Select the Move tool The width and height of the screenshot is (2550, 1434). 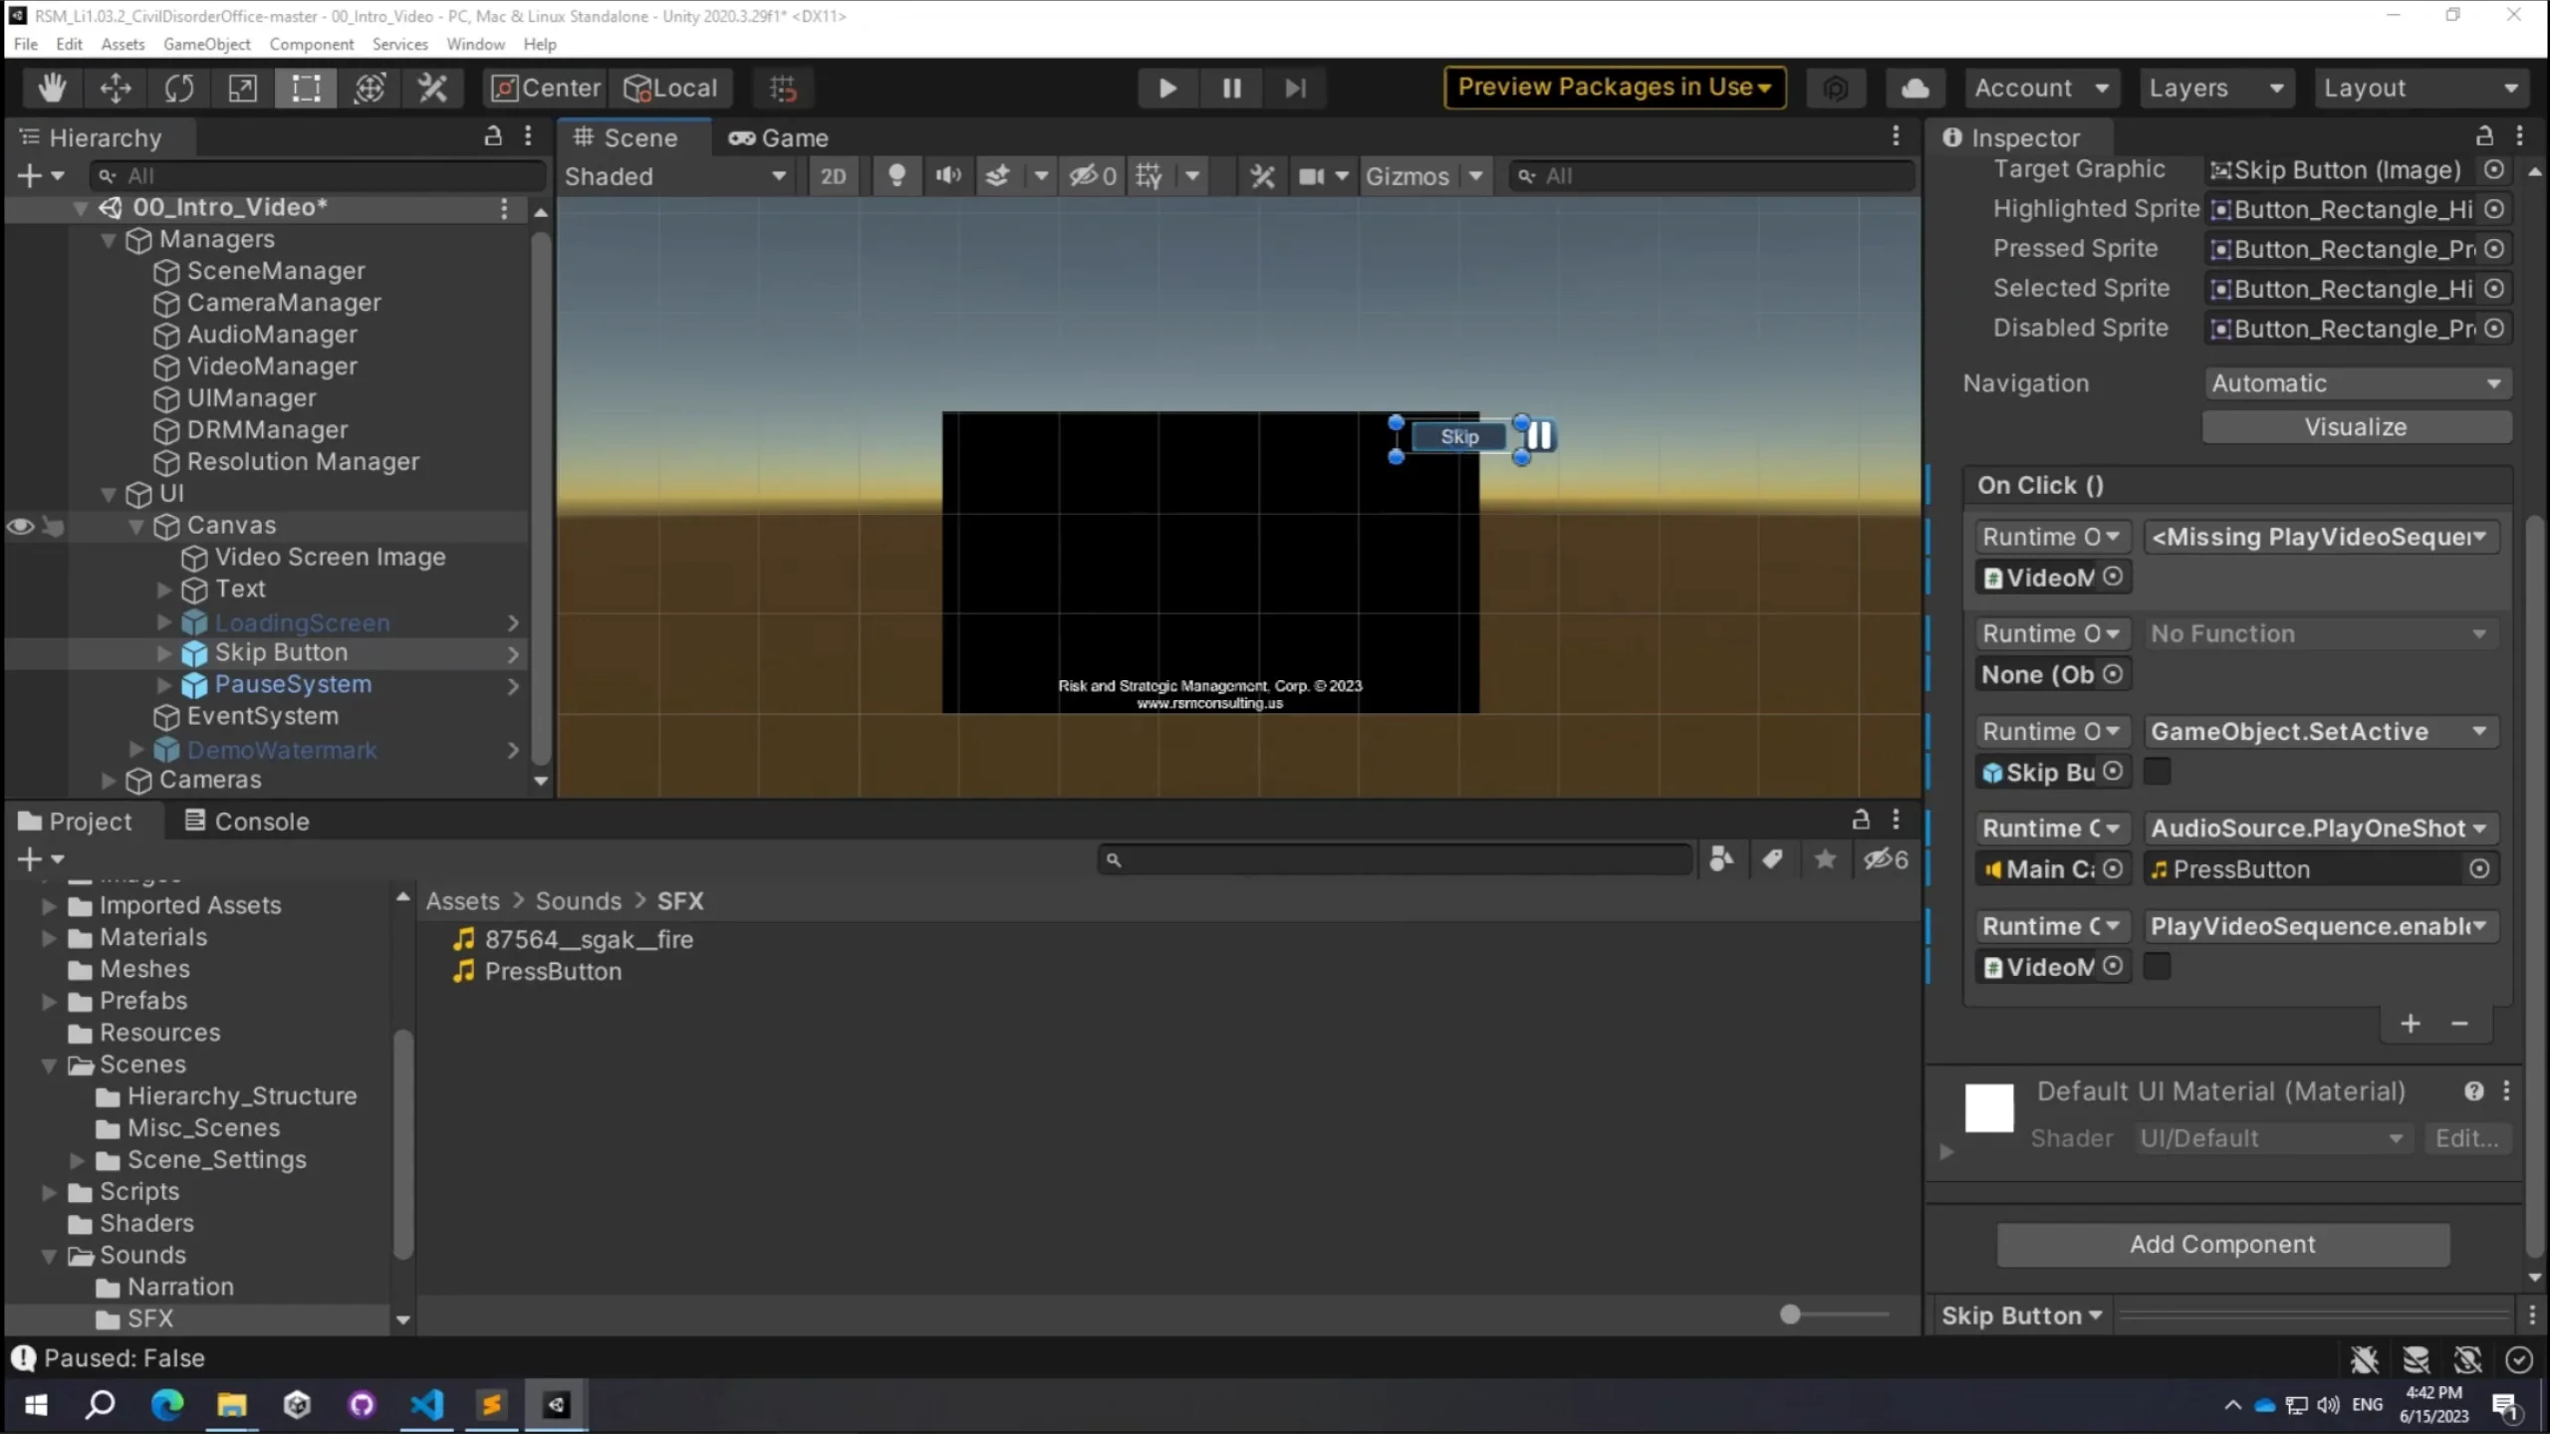[115, 88]
